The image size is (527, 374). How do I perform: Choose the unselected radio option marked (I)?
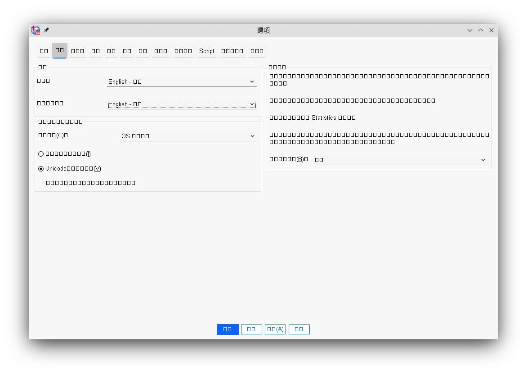[41, 154]
